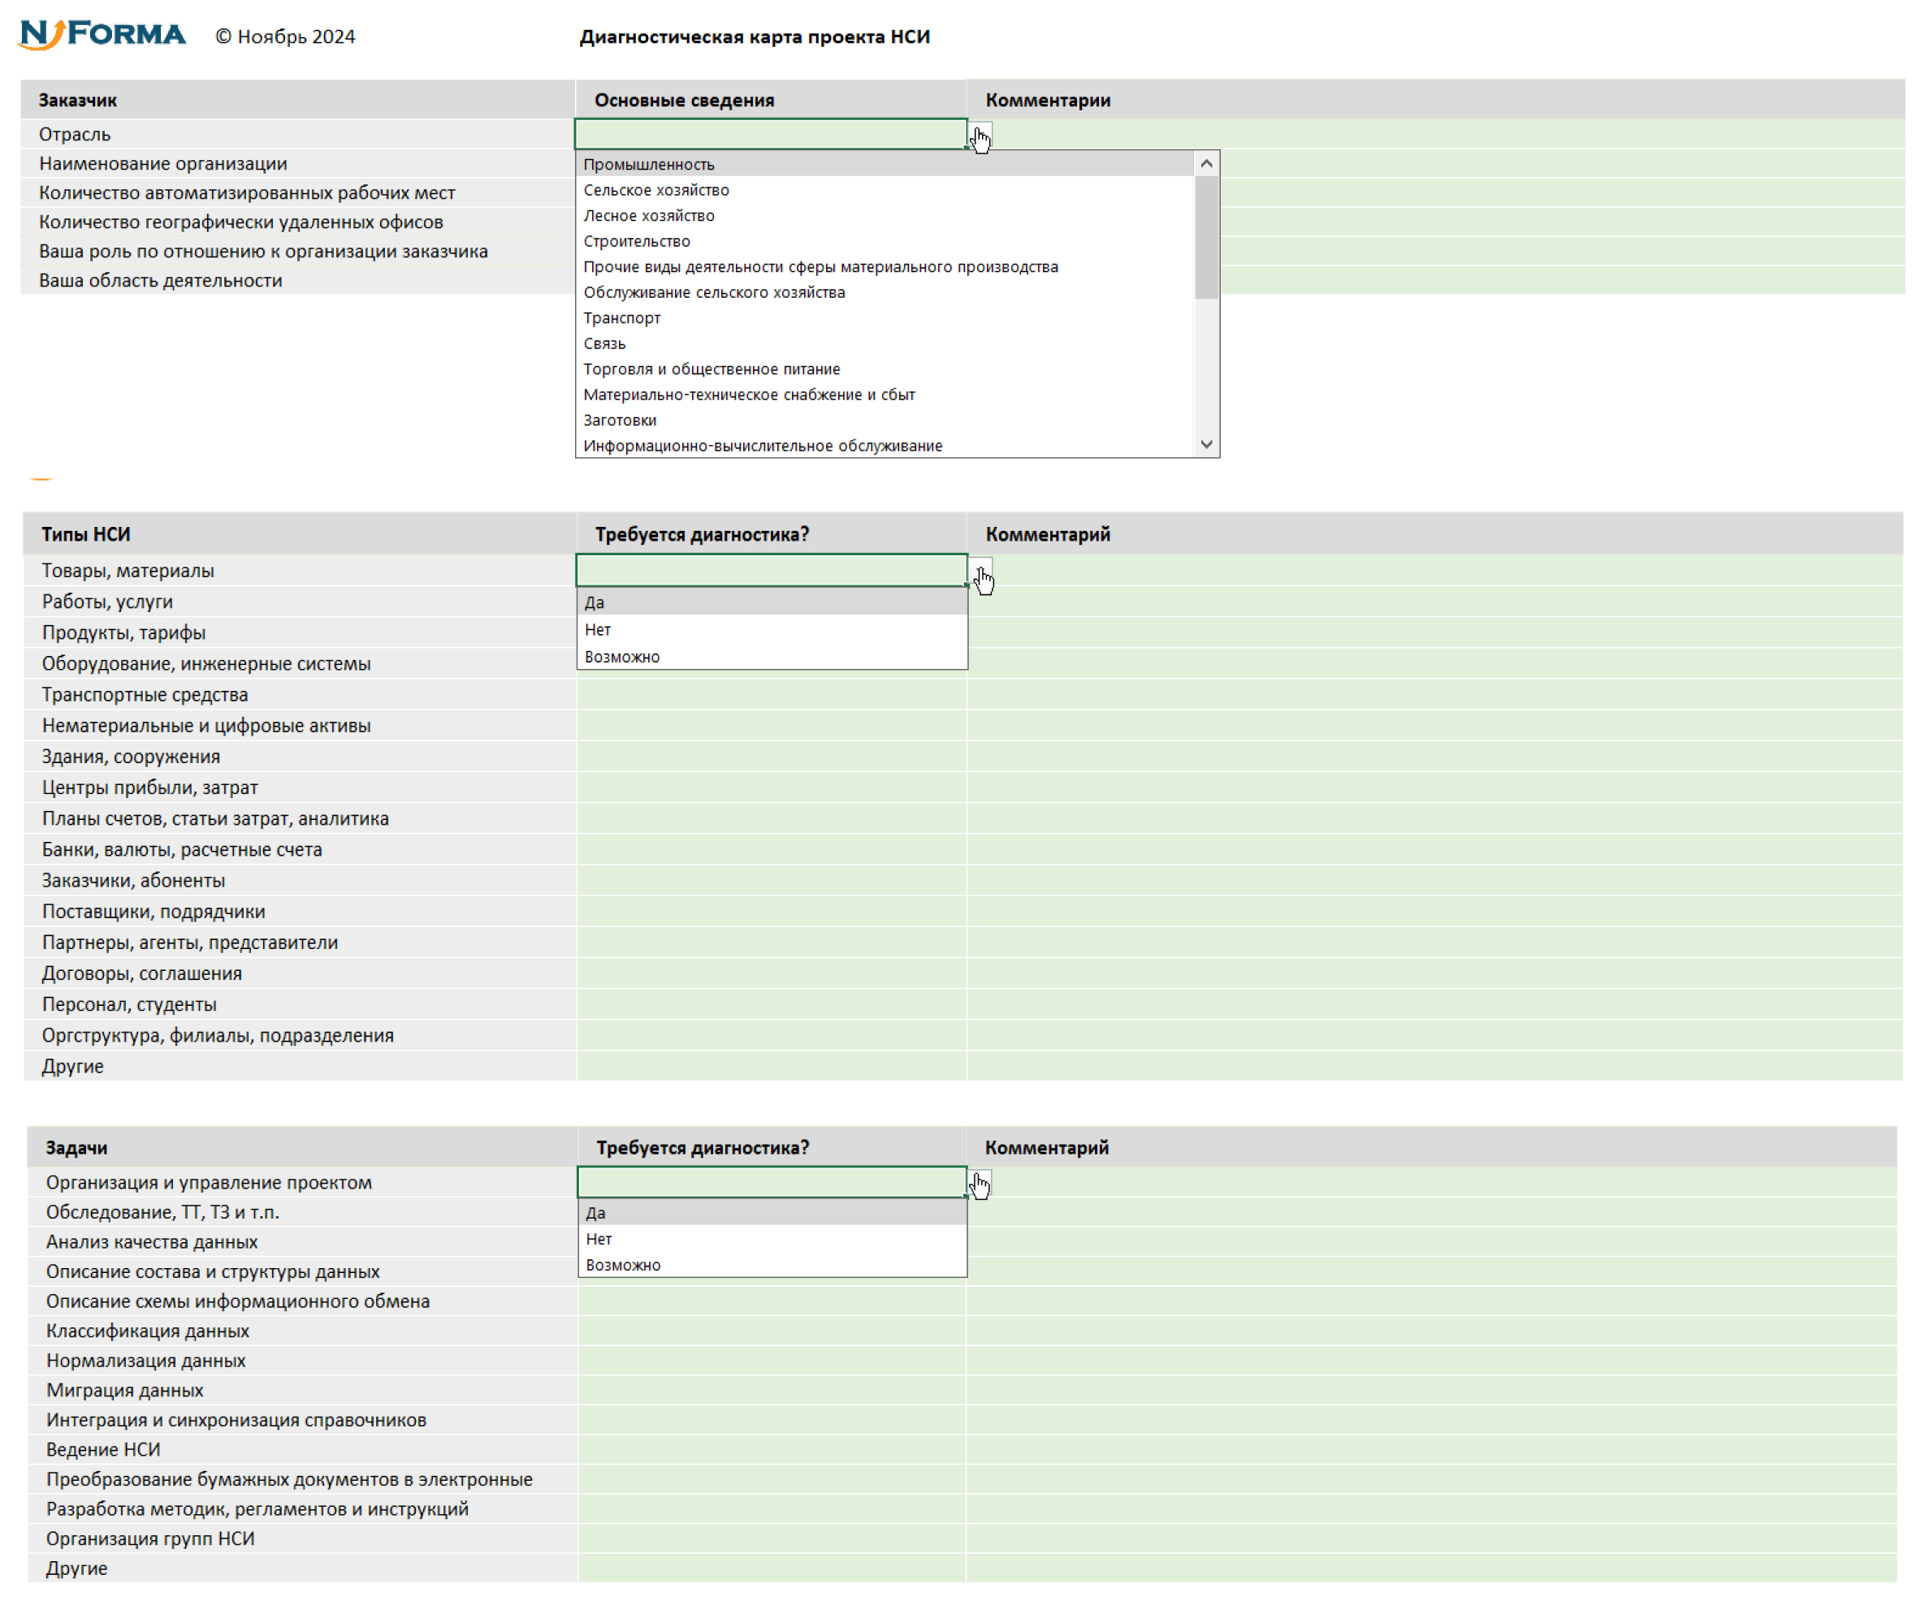
Task: Click the Работы, услуги row label
Action: pos(107,602)
